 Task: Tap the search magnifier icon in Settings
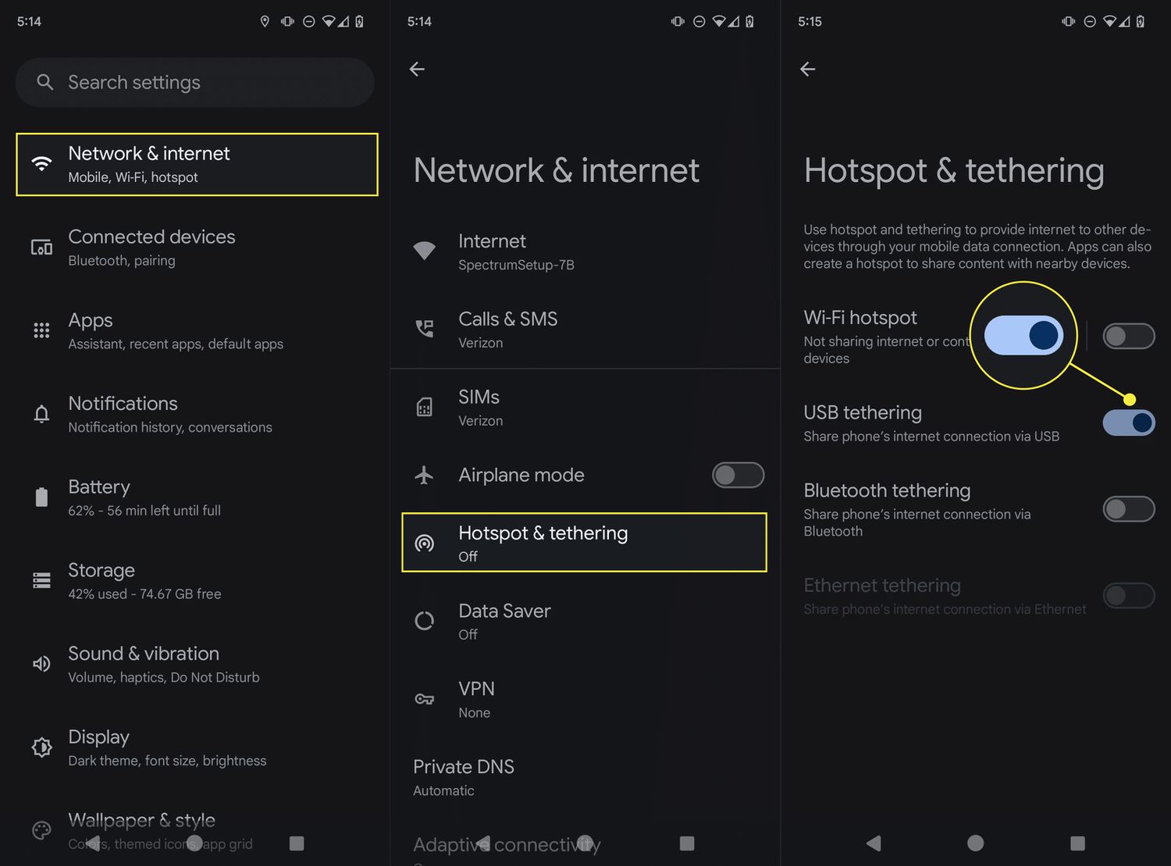click(x=45, y=82)
